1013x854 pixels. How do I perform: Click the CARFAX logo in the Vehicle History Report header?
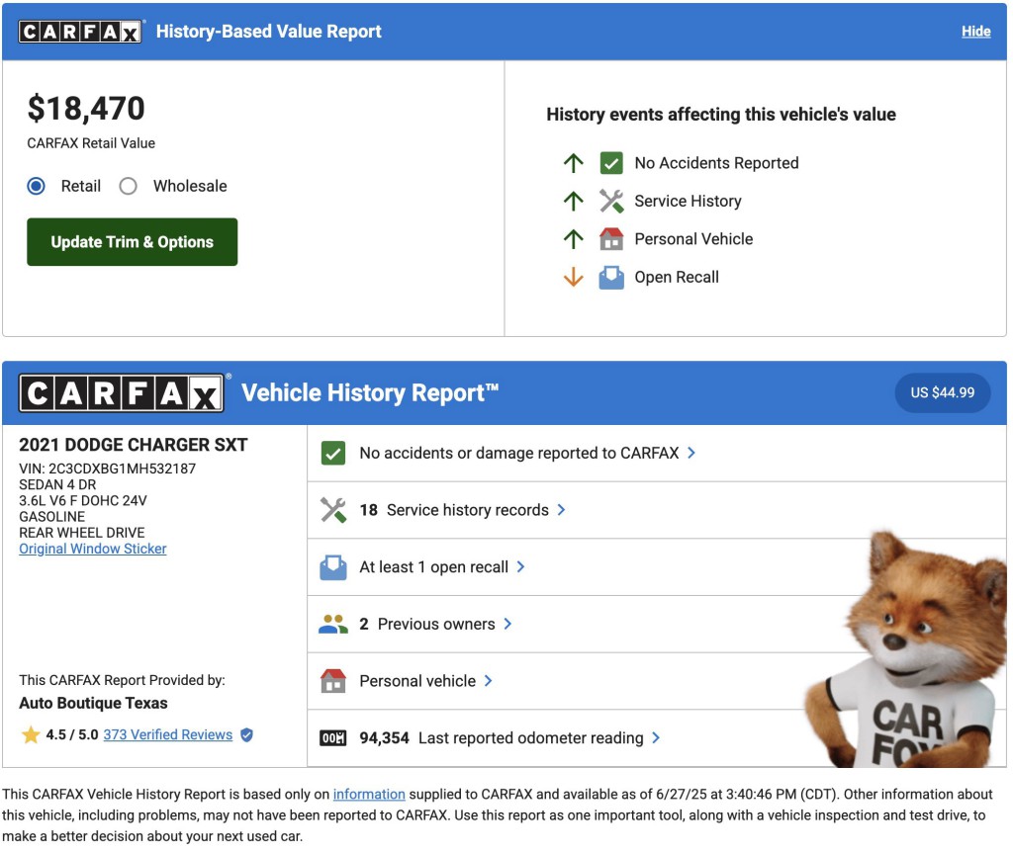coord(122,392)
